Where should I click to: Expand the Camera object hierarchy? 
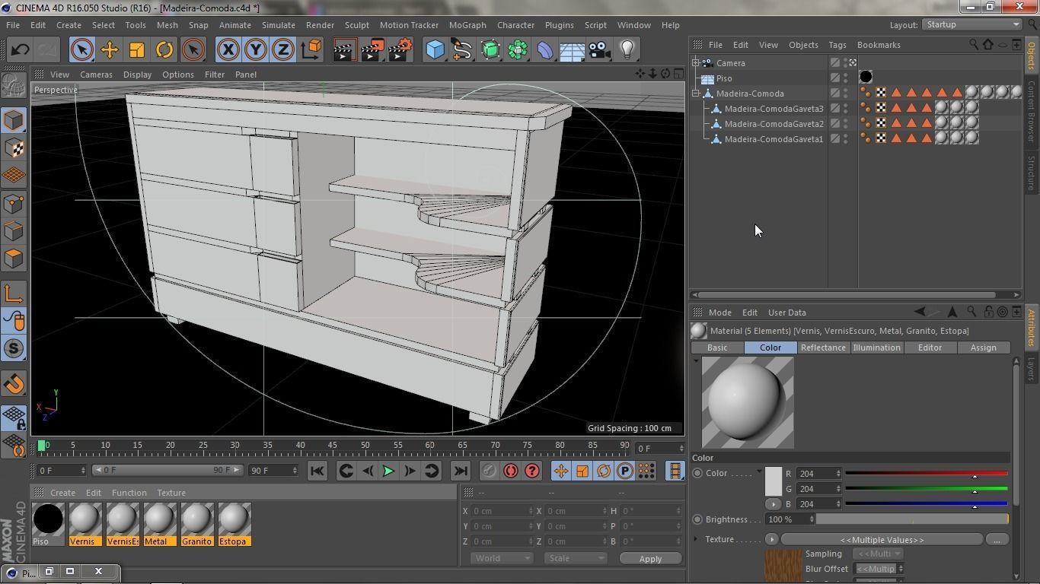[x=696, y=63]
